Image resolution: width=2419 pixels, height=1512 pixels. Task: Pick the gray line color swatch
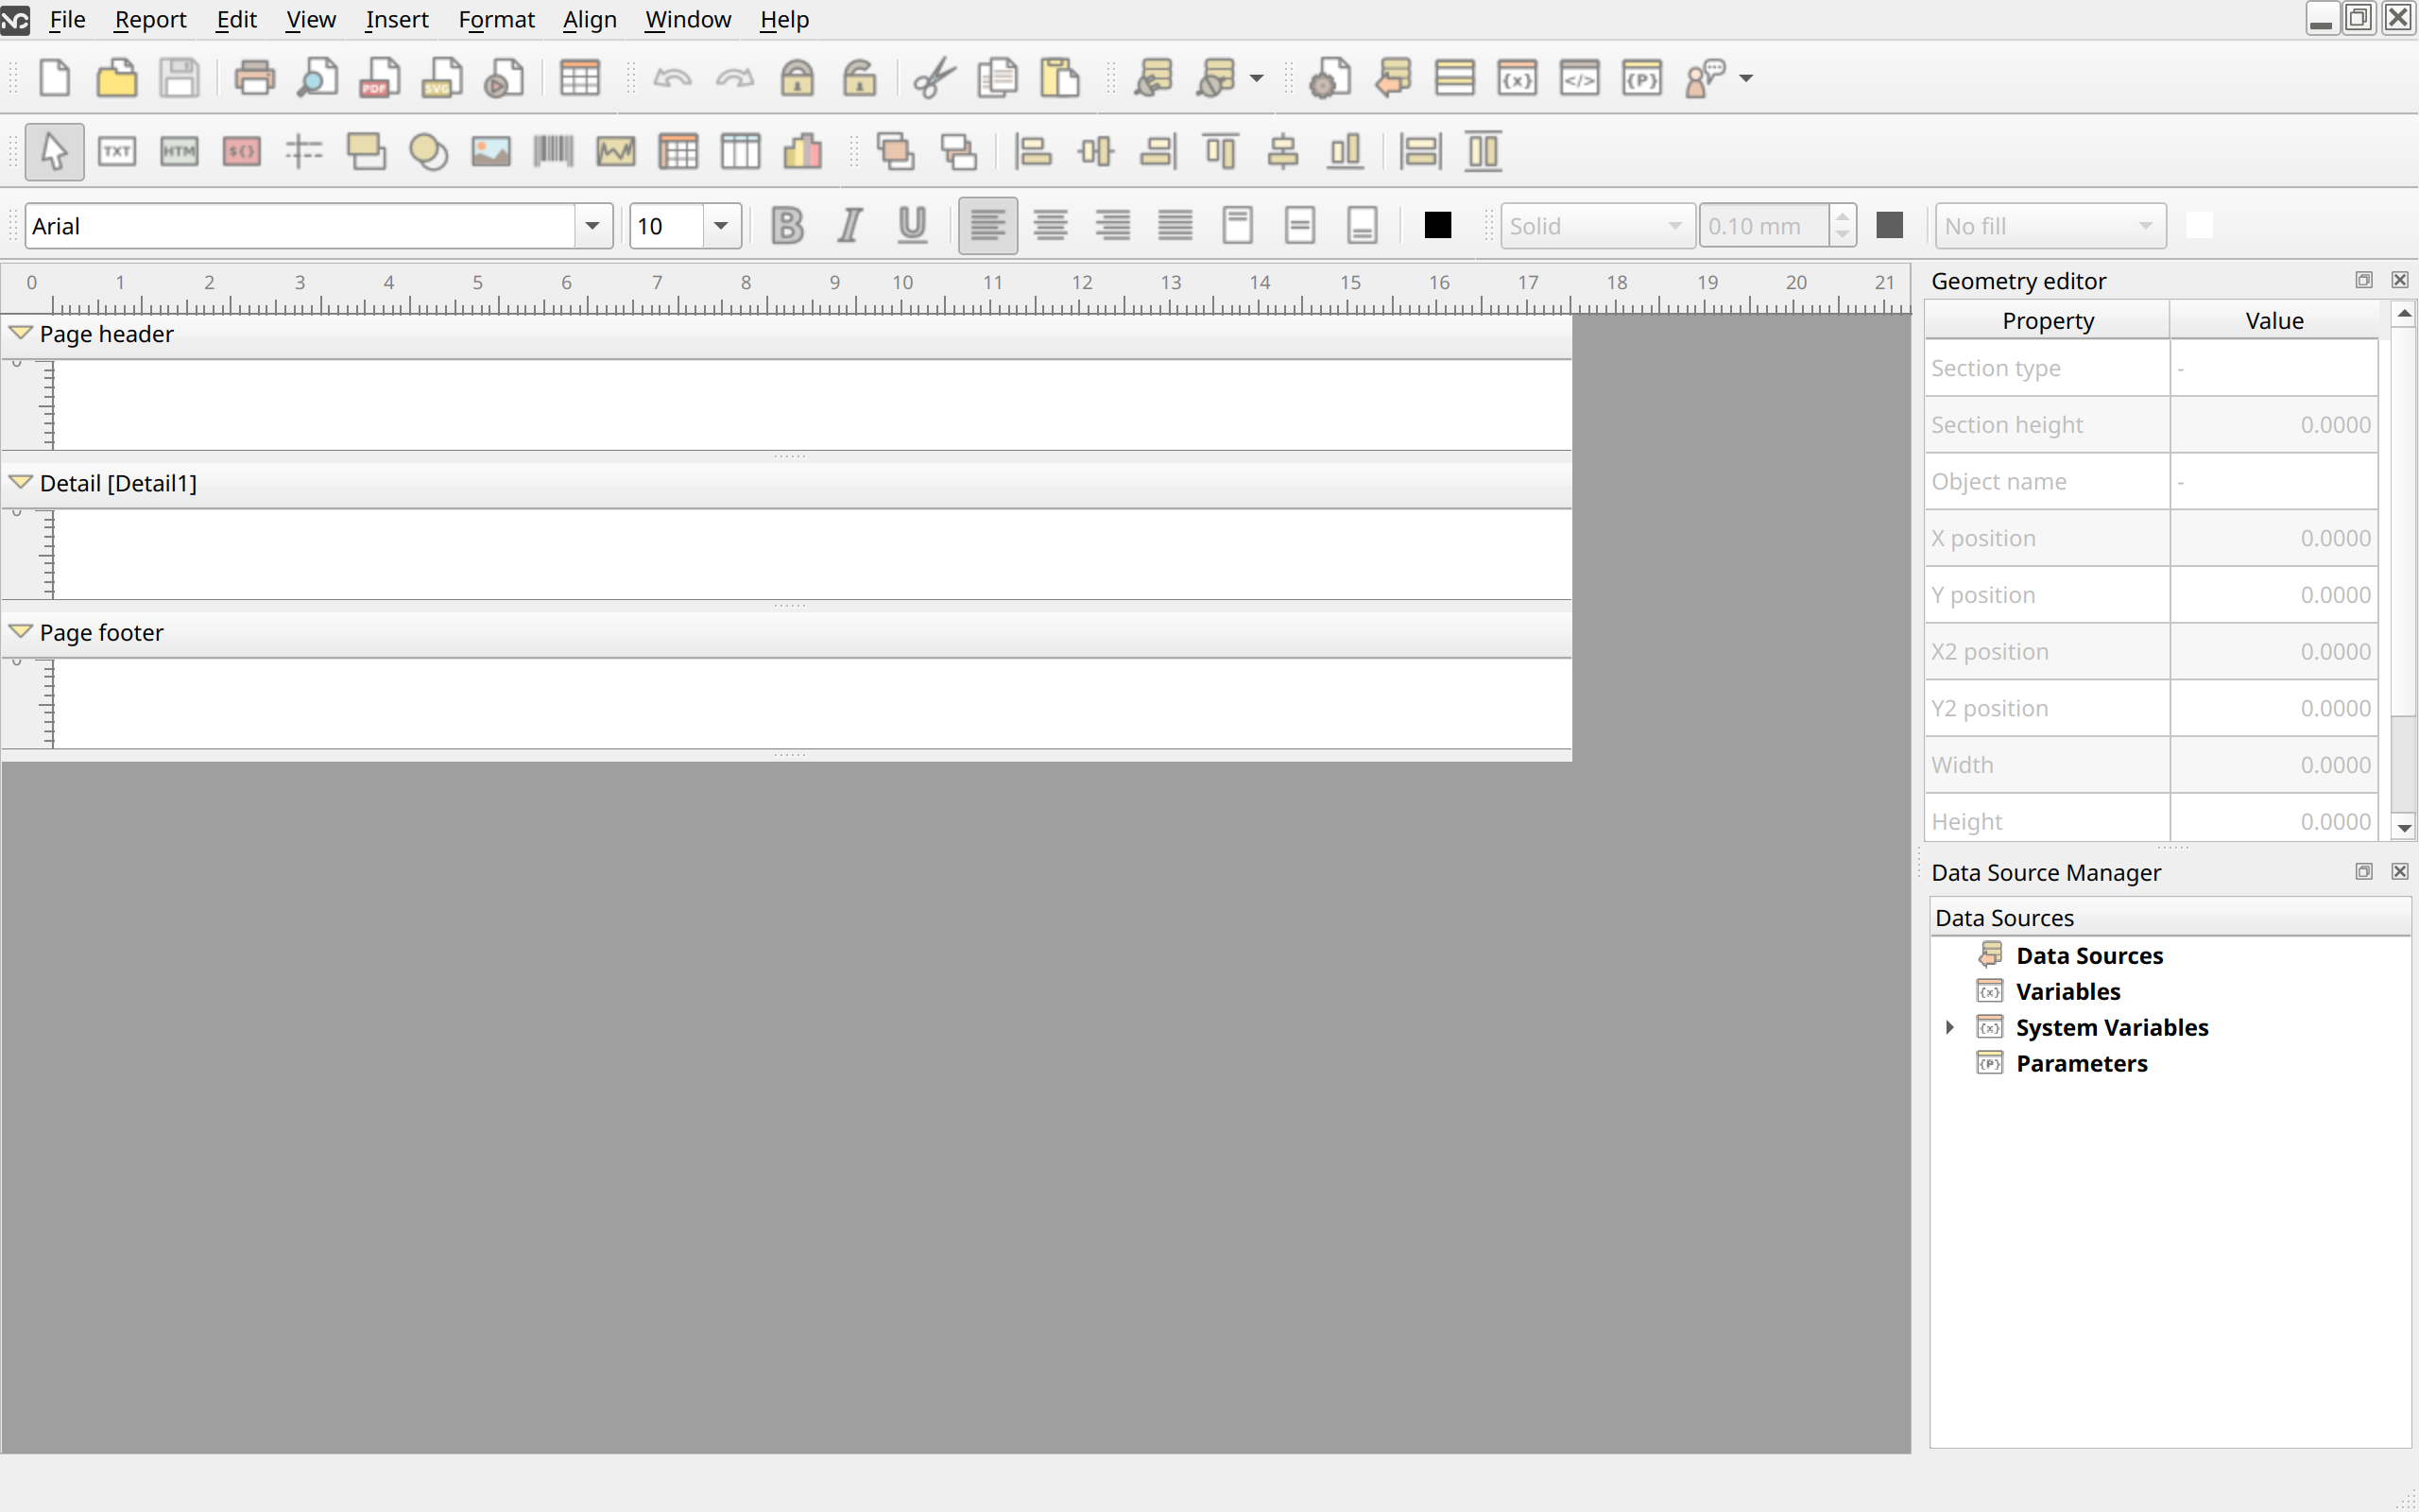(1889, 226)
